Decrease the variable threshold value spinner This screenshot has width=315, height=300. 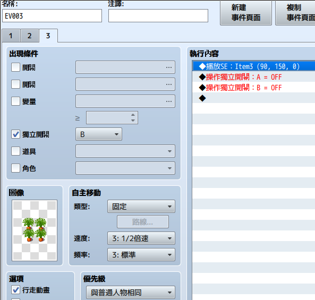coord(133,121)
